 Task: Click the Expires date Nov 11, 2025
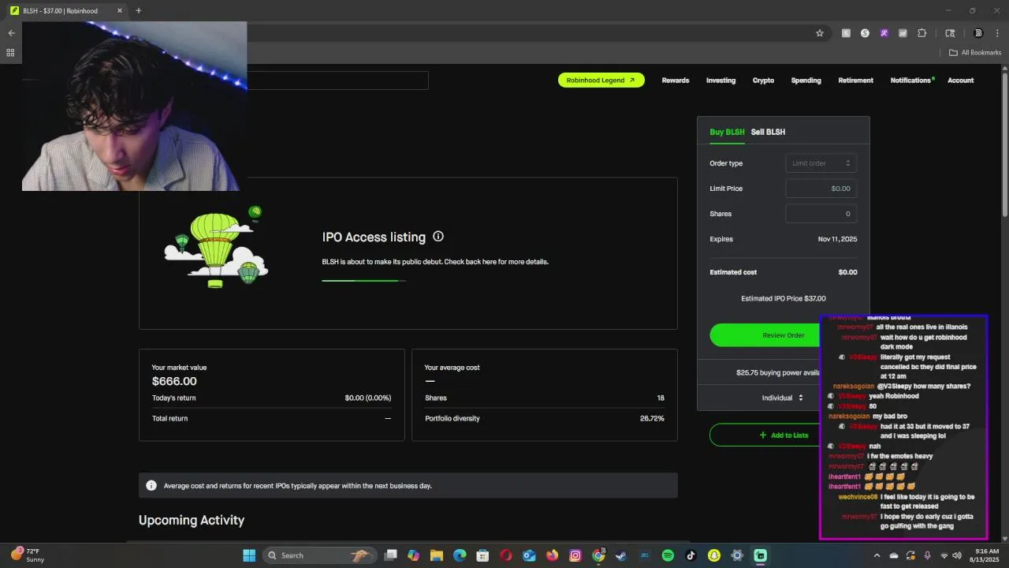pyautogui.click(x=837, y=239)
